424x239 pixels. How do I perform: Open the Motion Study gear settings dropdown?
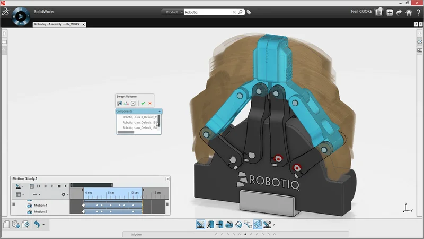click(65, 194)
